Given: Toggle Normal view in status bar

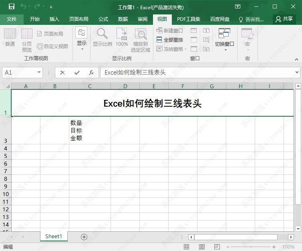Looking at the screenshot, I should click(187, 247).
